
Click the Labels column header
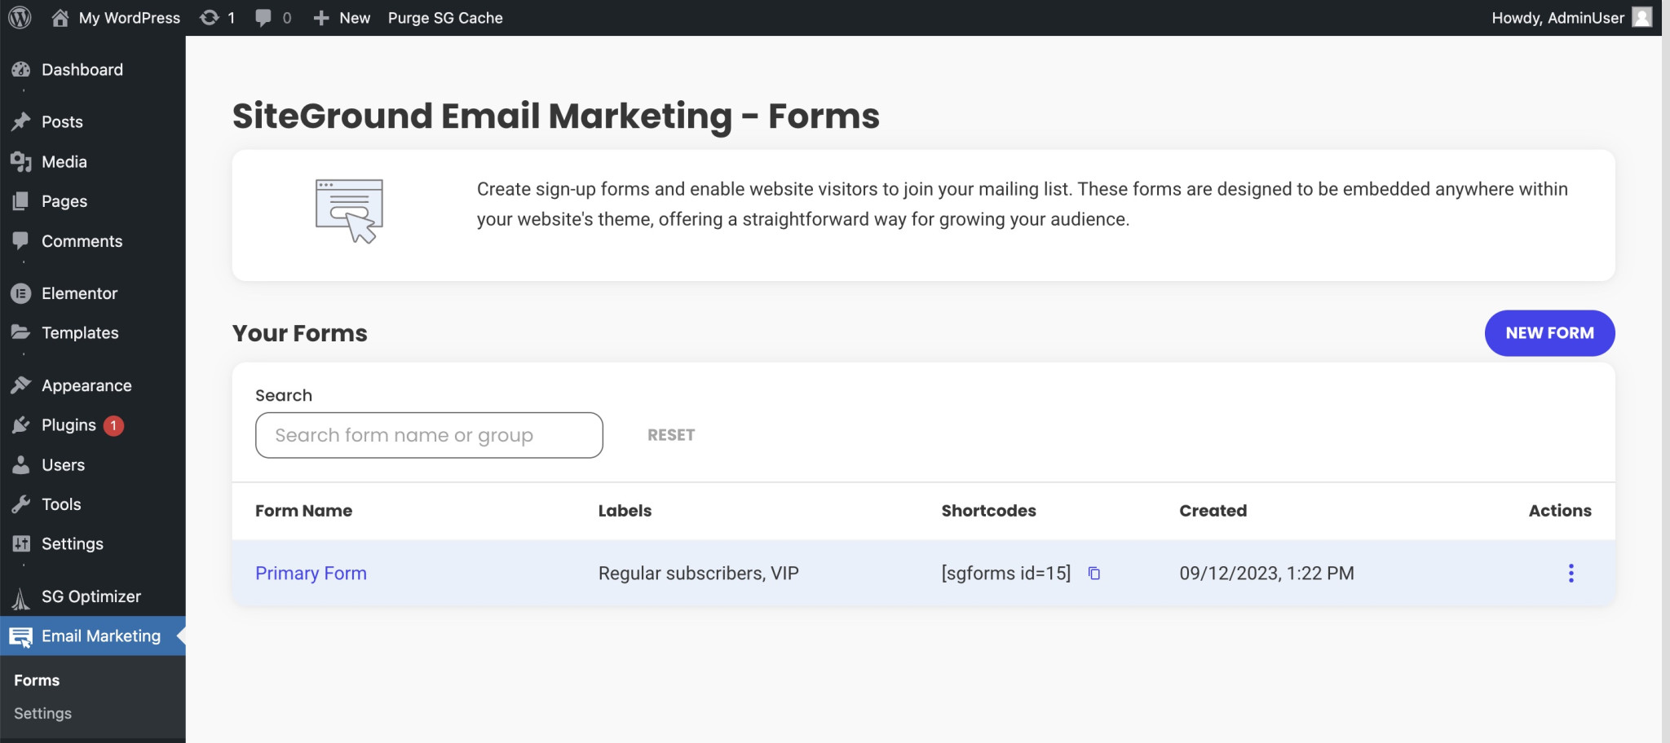click(x=625, y=511)
